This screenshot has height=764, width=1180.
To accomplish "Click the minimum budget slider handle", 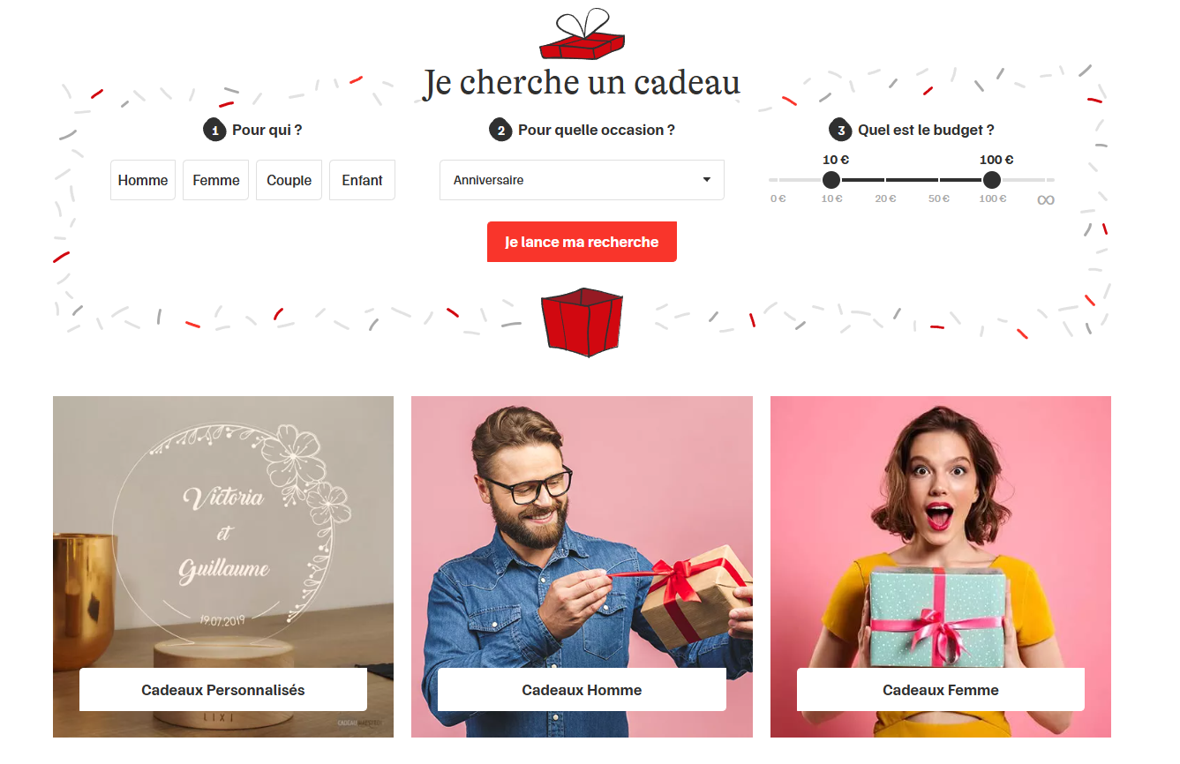I will point(831,180).
